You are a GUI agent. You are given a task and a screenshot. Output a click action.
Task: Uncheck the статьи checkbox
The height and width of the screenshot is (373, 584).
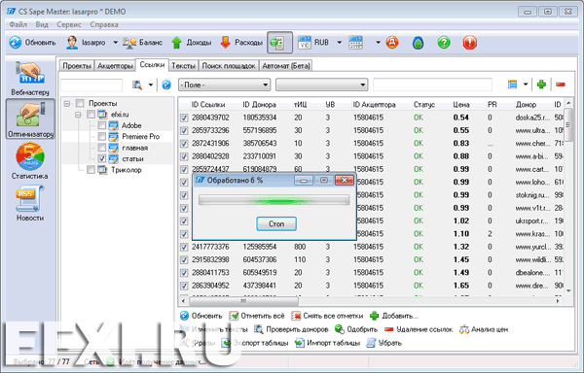[101, 158]
